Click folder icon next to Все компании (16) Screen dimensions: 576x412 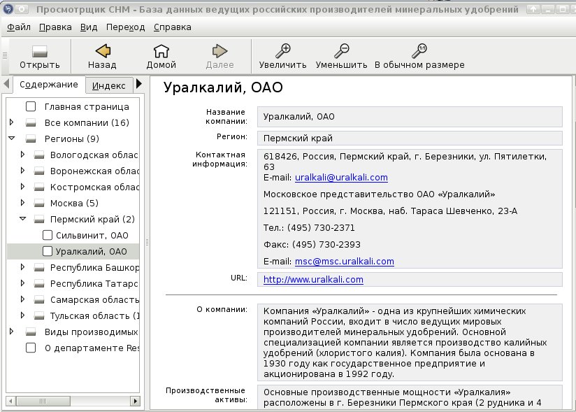click(x=31, y=122)
